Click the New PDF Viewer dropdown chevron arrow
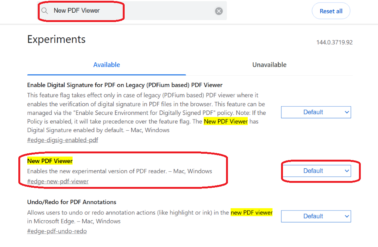The image size is (378, 247). click(x=347, y=171)
